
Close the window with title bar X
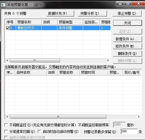(138, 4)
